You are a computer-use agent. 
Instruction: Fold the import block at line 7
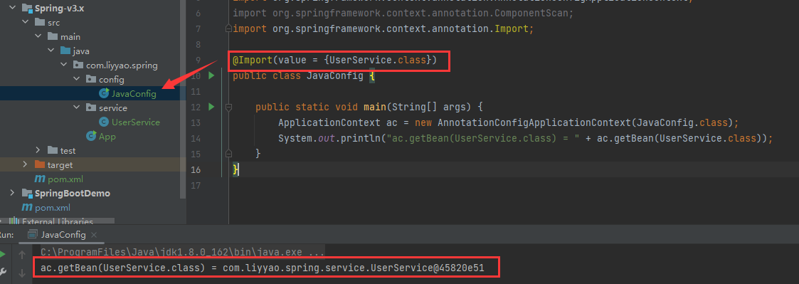tap(228, 29)
